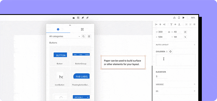Click the search magnifier in components panel
The width and height of the screenshot is (217, 101).
point(84,36)
